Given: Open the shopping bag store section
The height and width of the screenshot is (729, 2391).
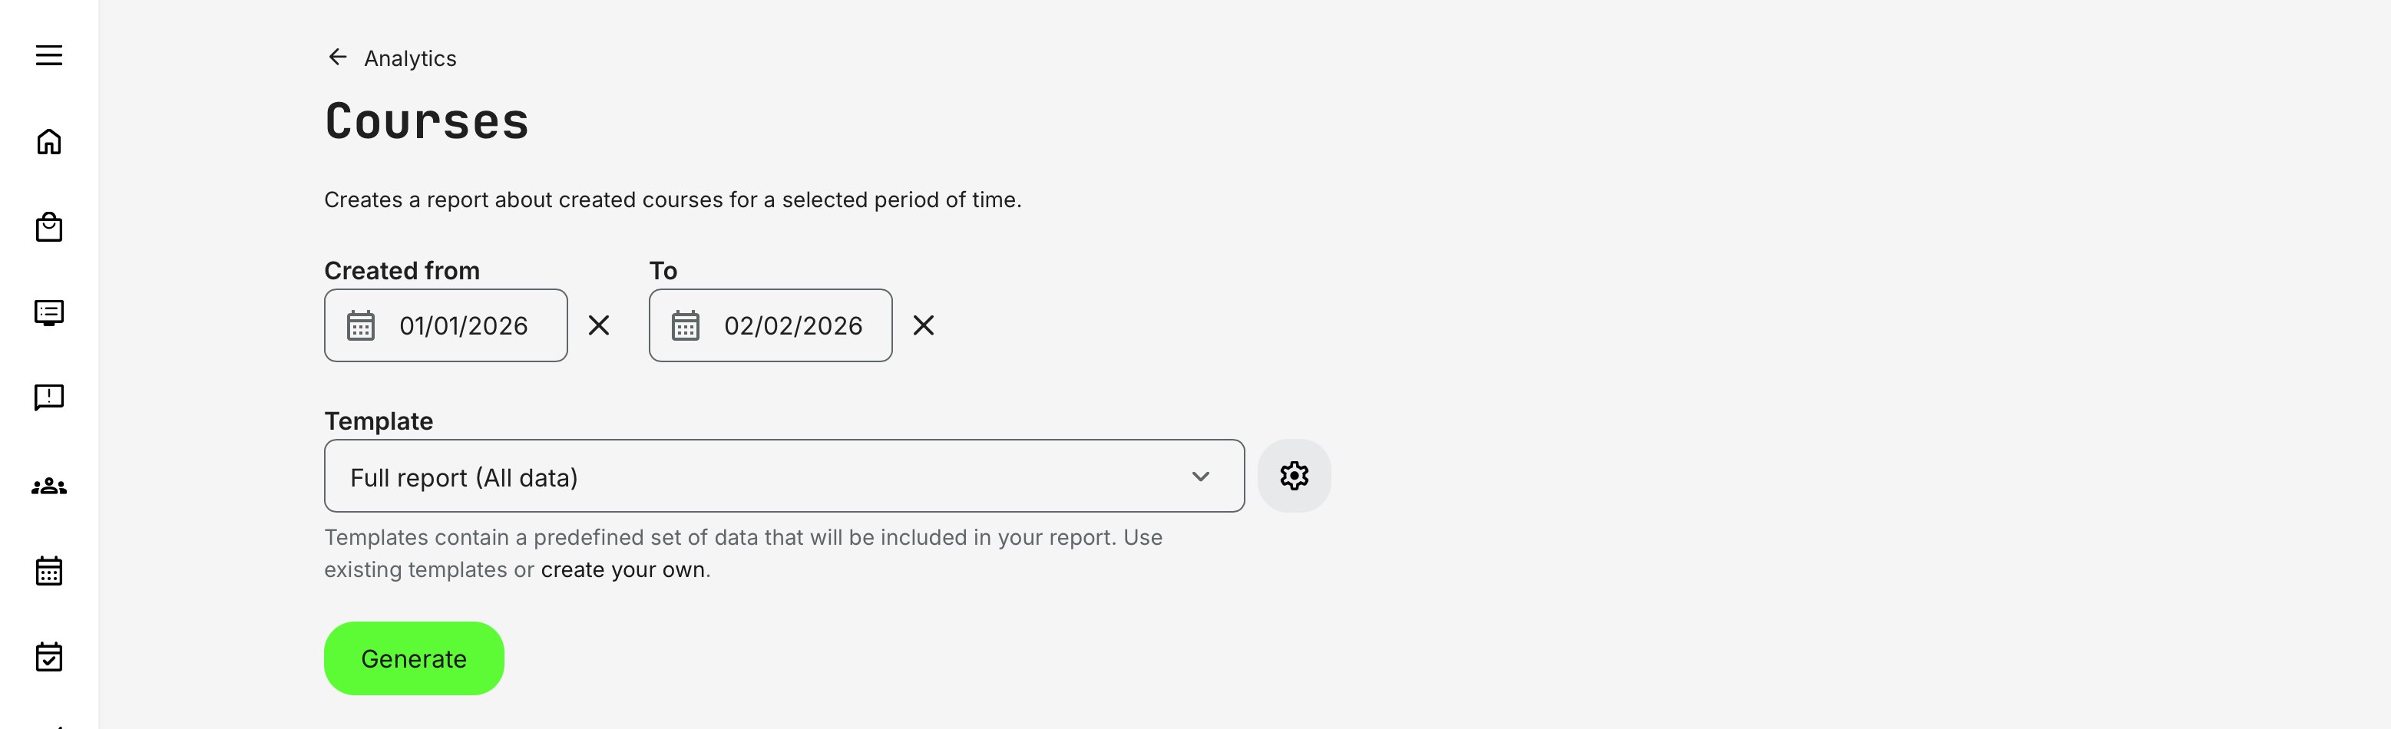Looking at the screenshot, I should [48, 227].
